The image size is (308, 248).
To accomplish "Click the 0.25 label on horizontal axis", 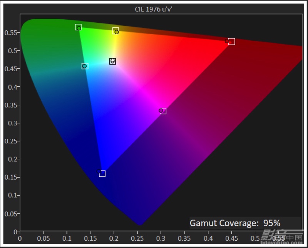I will tap(137, 238).
